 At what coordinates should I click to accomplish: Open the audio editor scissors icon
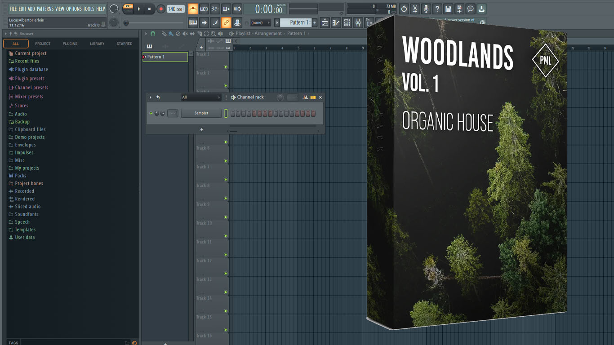pyautogui.click(x=415, y=9)
